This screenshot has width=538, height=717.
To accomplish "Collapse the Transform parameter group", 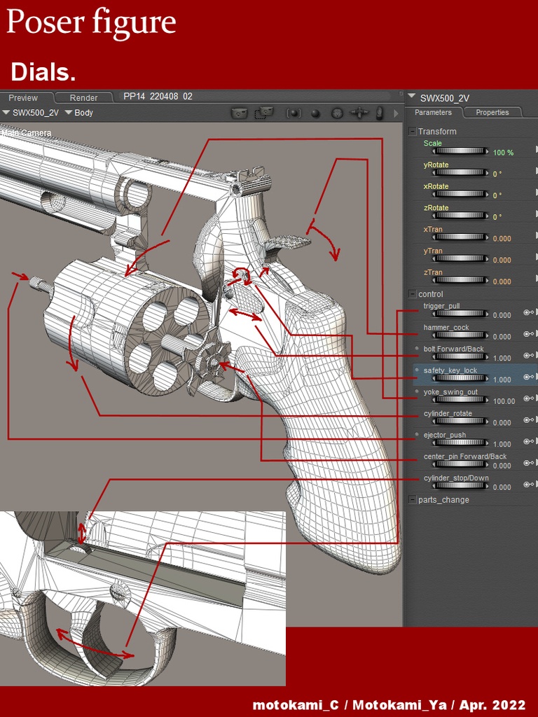I will click(412, 132).
